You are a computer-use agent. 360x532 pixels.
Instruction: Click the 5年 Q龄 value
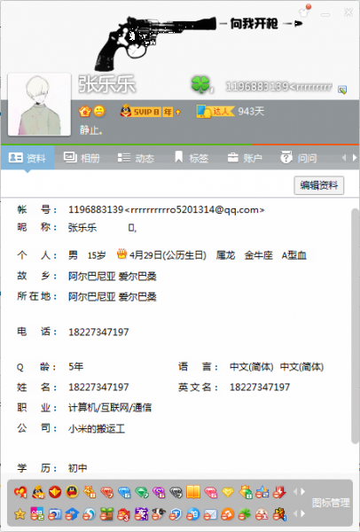pyautogui.click(x=76, y=366)
